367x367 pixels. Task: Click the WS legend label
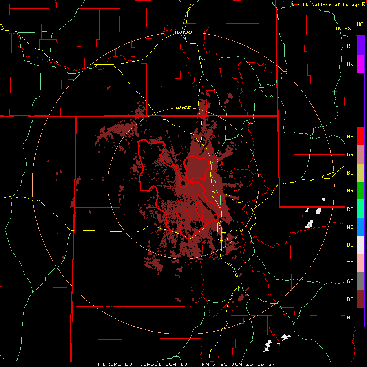[x=350, y=227]
